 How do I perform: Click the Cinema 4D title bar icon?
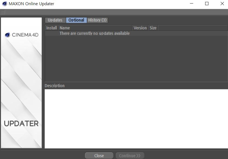pos(5,4)
